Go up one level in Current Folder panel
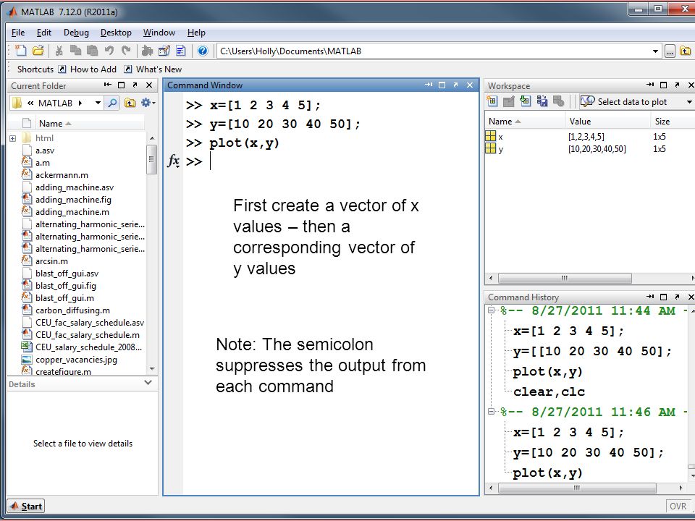The width and height of the screenshot is (695, 521). coord(130,103)
